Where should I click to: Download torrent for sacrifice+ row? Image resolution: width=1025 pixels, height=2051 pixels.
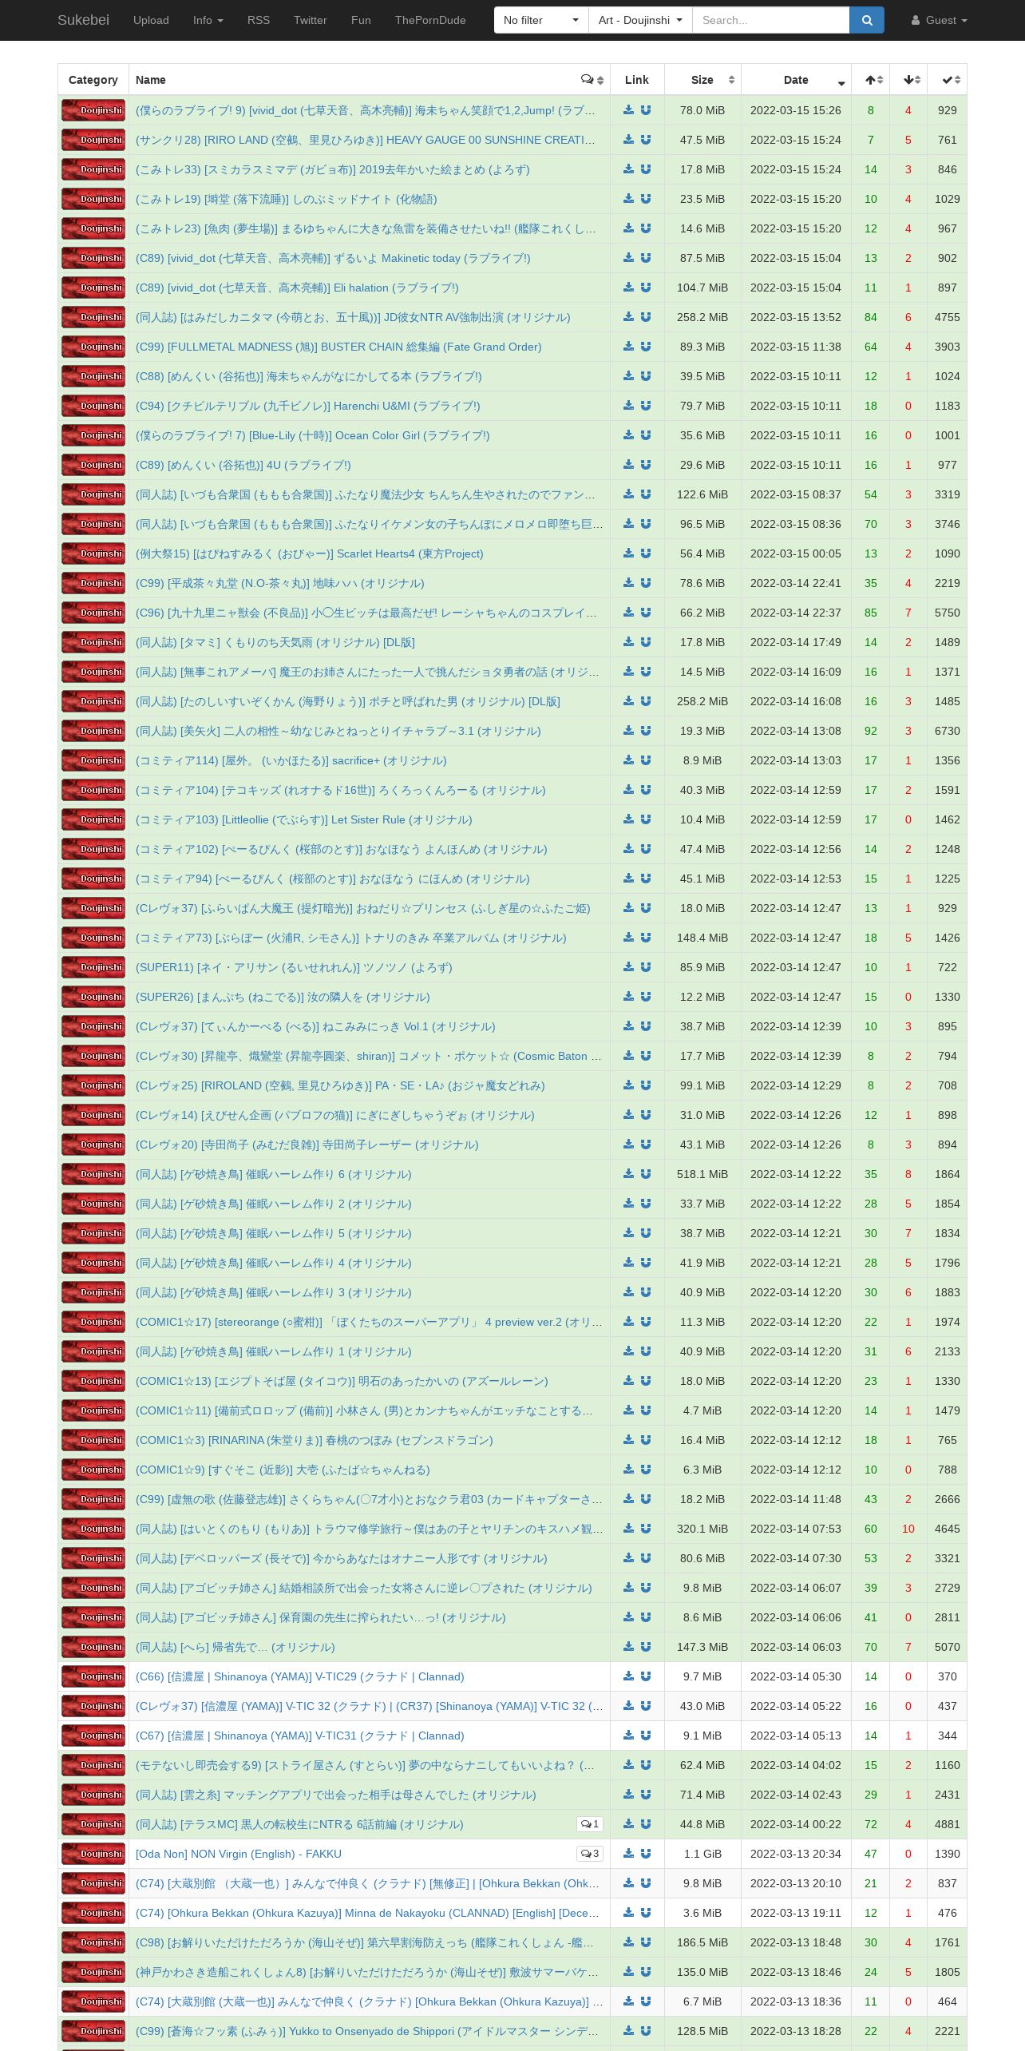tap(628, 760)
